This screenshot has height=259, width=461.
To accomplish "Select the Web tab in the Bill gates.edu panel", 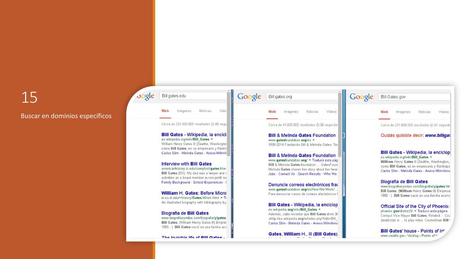I will 165,111.
